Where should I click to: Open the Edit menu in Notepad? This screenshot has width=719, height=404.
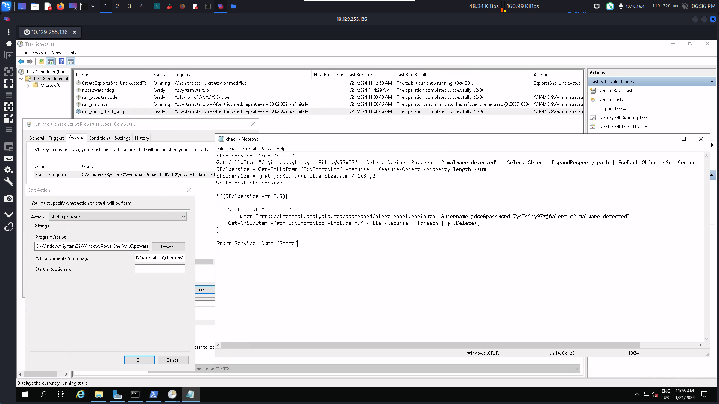coord(233,149)
